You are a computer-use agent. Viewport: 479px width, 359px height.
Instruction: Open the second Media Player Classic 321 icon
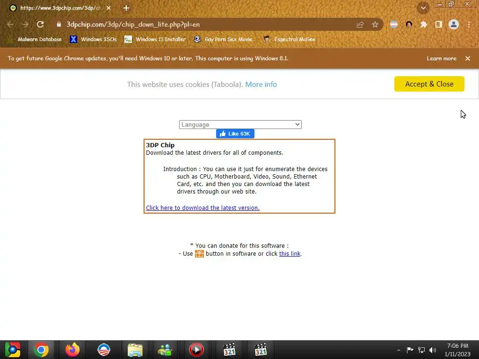click(x=261, y=350)
